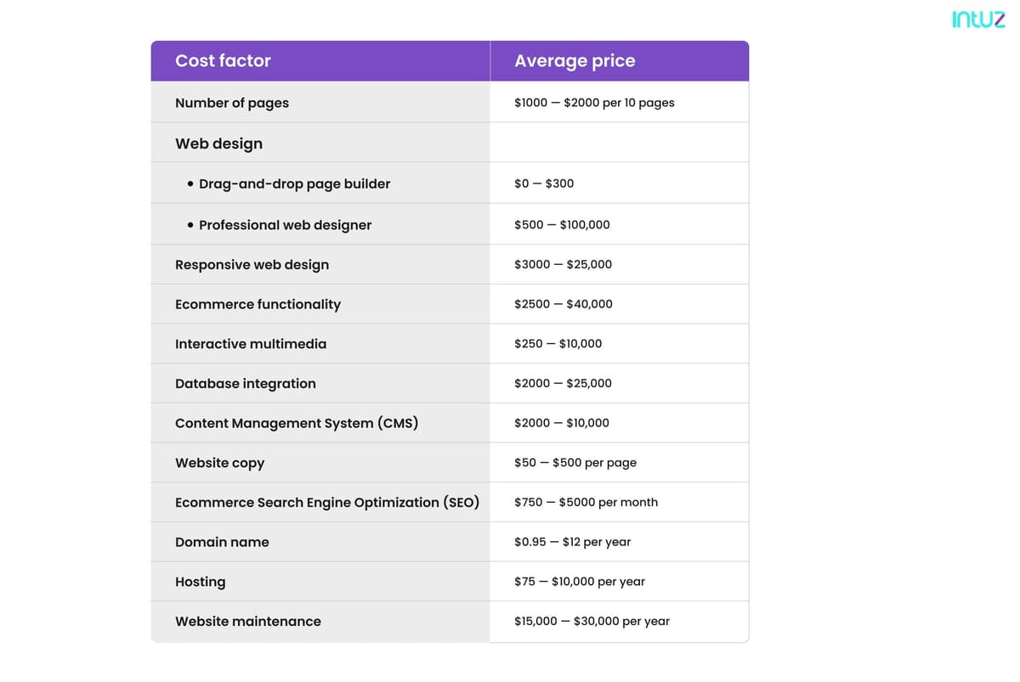Viewport: 1020px width, 682px height.
Task: Click the Web design row label
Action: pyautogui.click(x=218, y=144)
